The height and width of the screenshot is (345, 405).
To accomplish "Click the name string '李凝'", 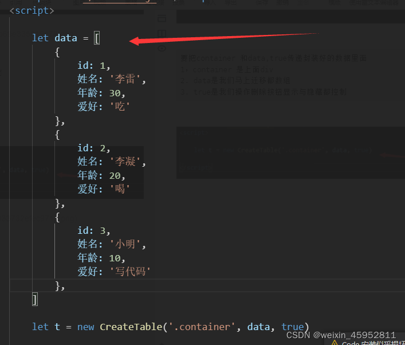I will coord(125,162).
